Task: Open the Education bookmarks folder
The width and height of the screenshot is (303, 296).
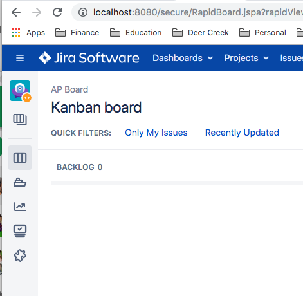Action: 136,33
